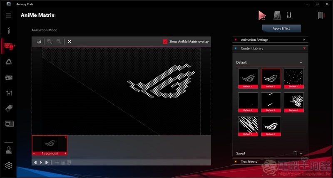This screenshot has height=178, width=333.
Task: Select the Default 6 animation thumbnail
Action: pyautogui.click(x=294, y=102)
